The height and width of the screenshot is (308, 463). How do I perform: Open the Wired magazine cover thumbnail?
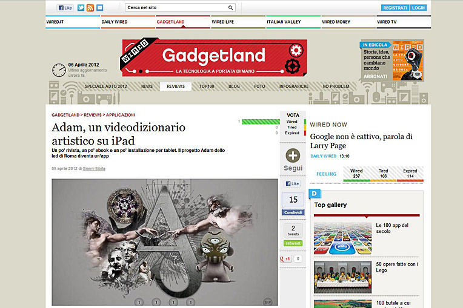(x=408, y=61)
